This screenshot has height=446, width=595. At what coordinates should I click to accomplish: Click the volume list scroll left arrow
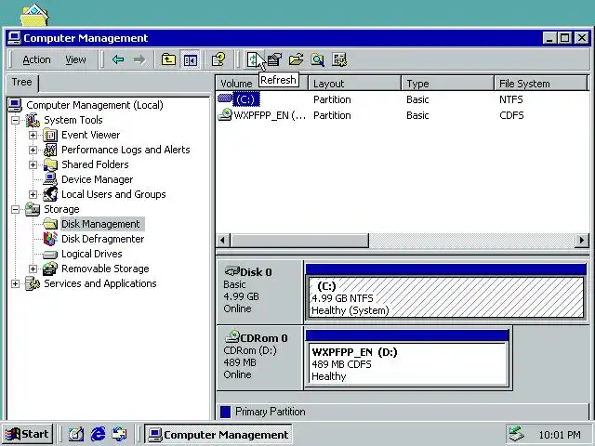(x=223, y=240)
